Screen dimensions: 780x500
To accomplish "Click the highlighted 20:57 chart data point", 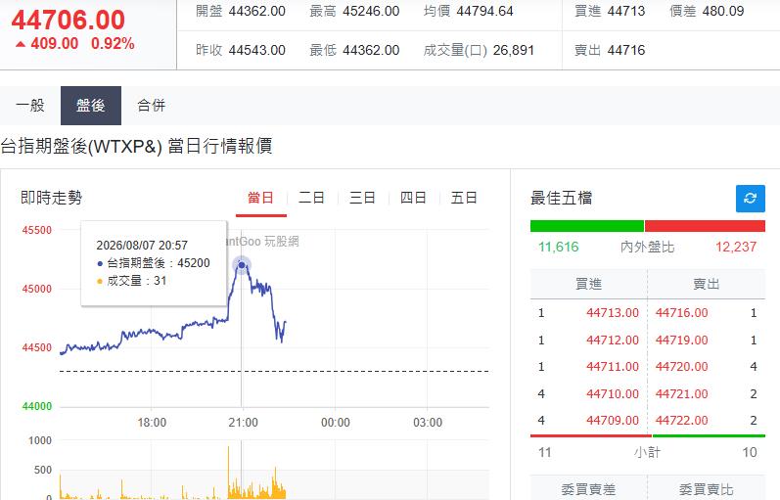I will (x=242, y=265).
